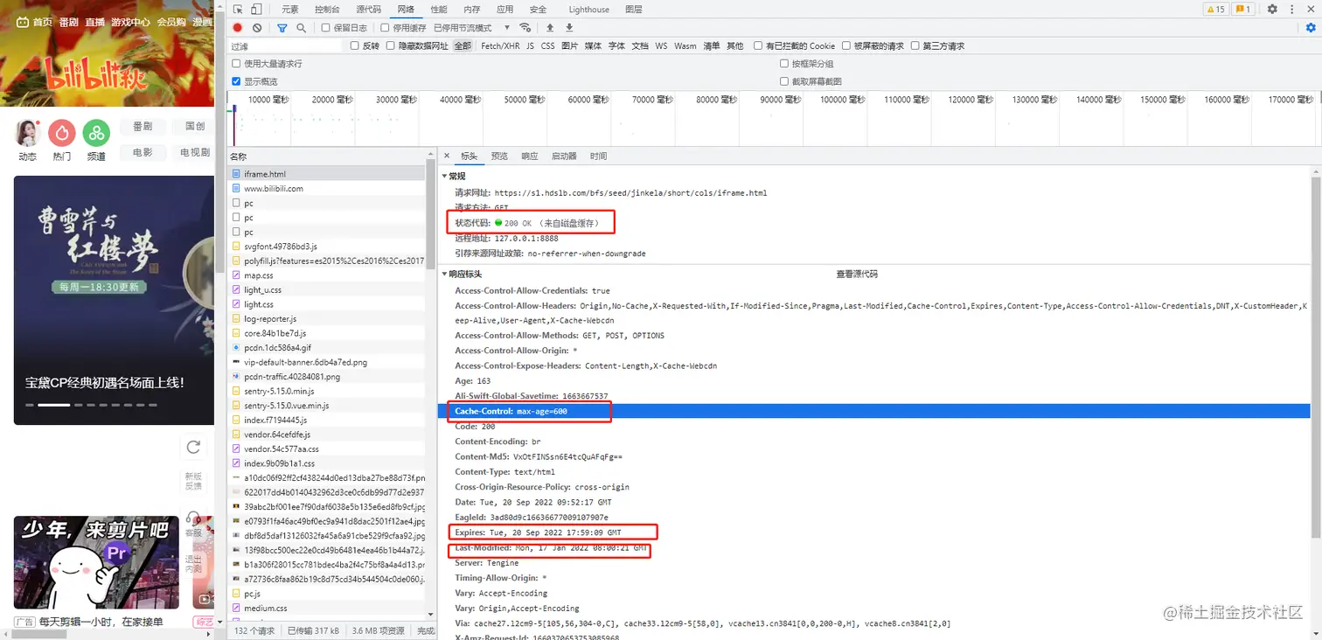Open the 源代码 tab
Image resolution: width=1322 pixels, height=640 pixels.
[x=369, y=10]
